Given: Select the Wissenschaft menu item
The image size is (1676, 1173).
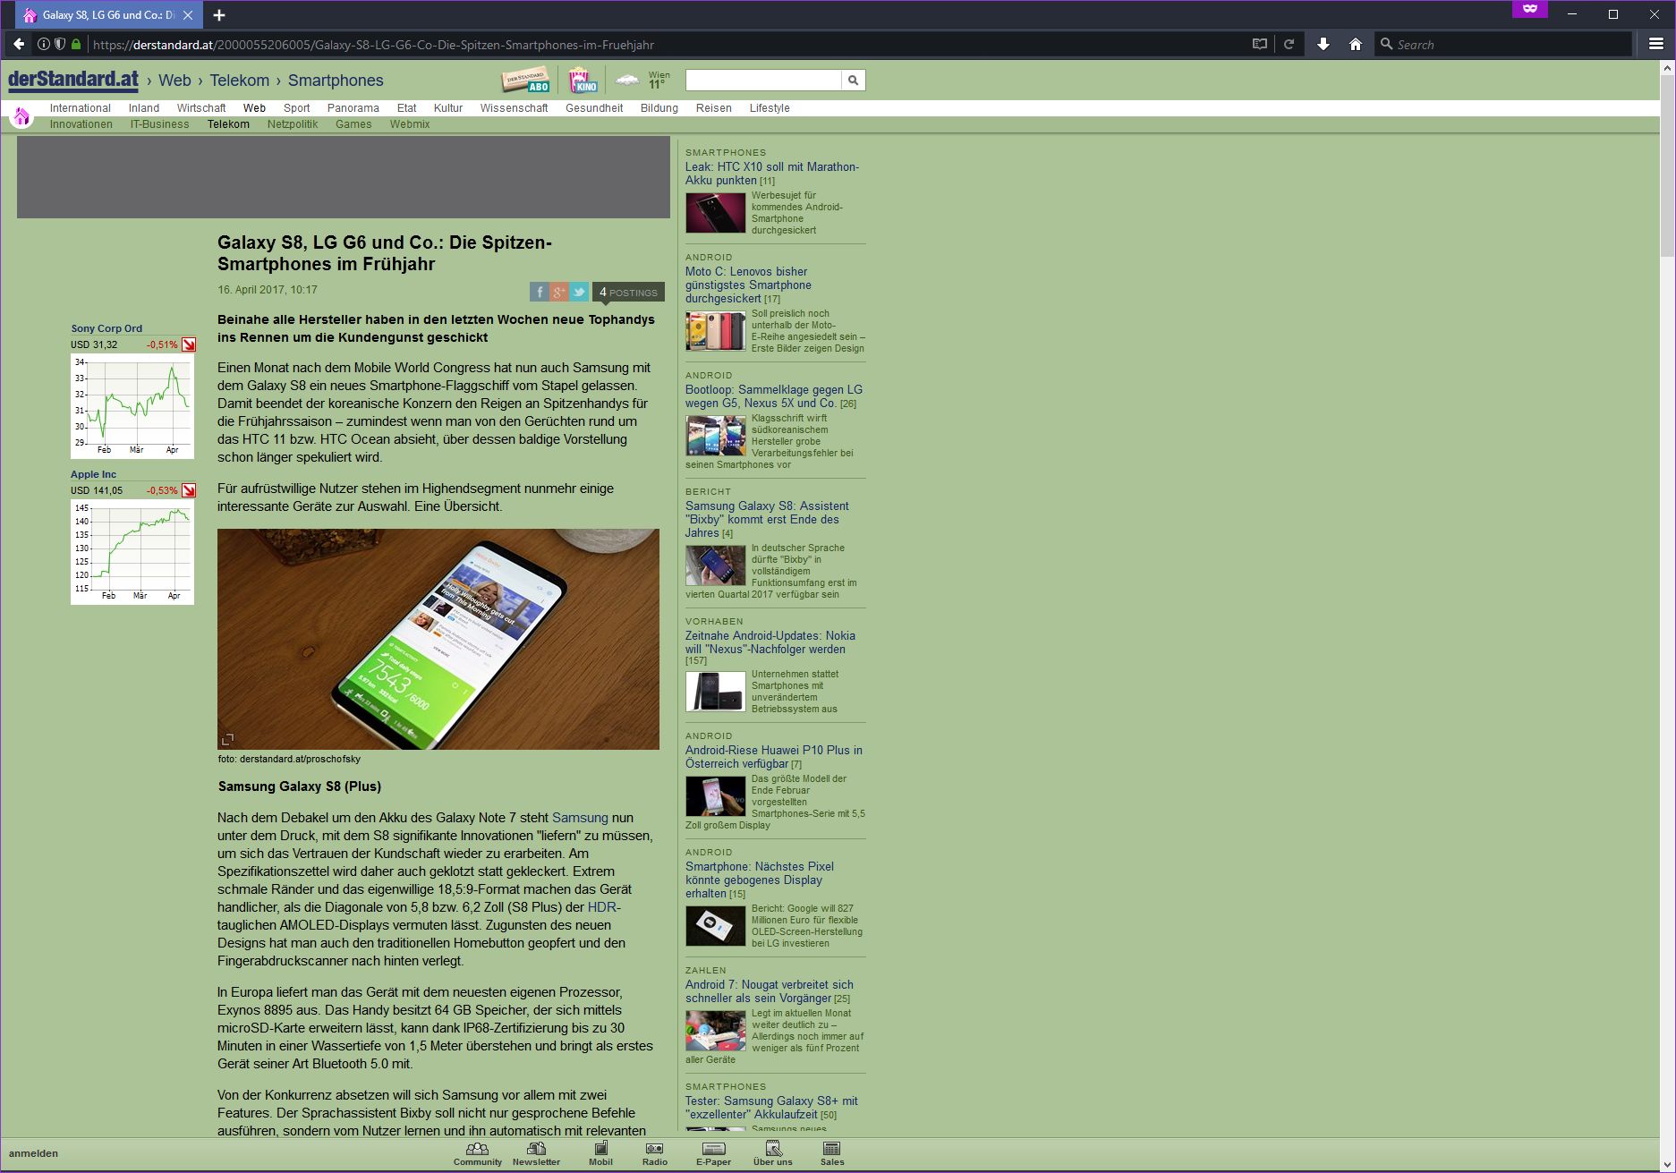Looking at the screenshot, I should click(514, 108).
